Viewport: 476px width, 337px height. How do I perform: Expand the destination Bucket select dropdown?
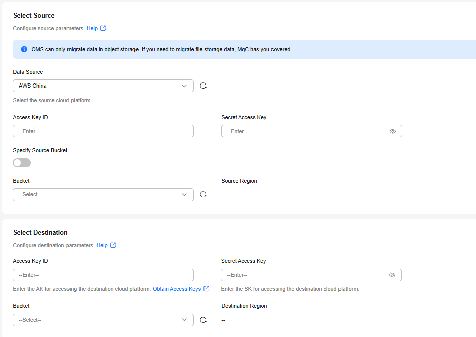(x=103, y=320)
